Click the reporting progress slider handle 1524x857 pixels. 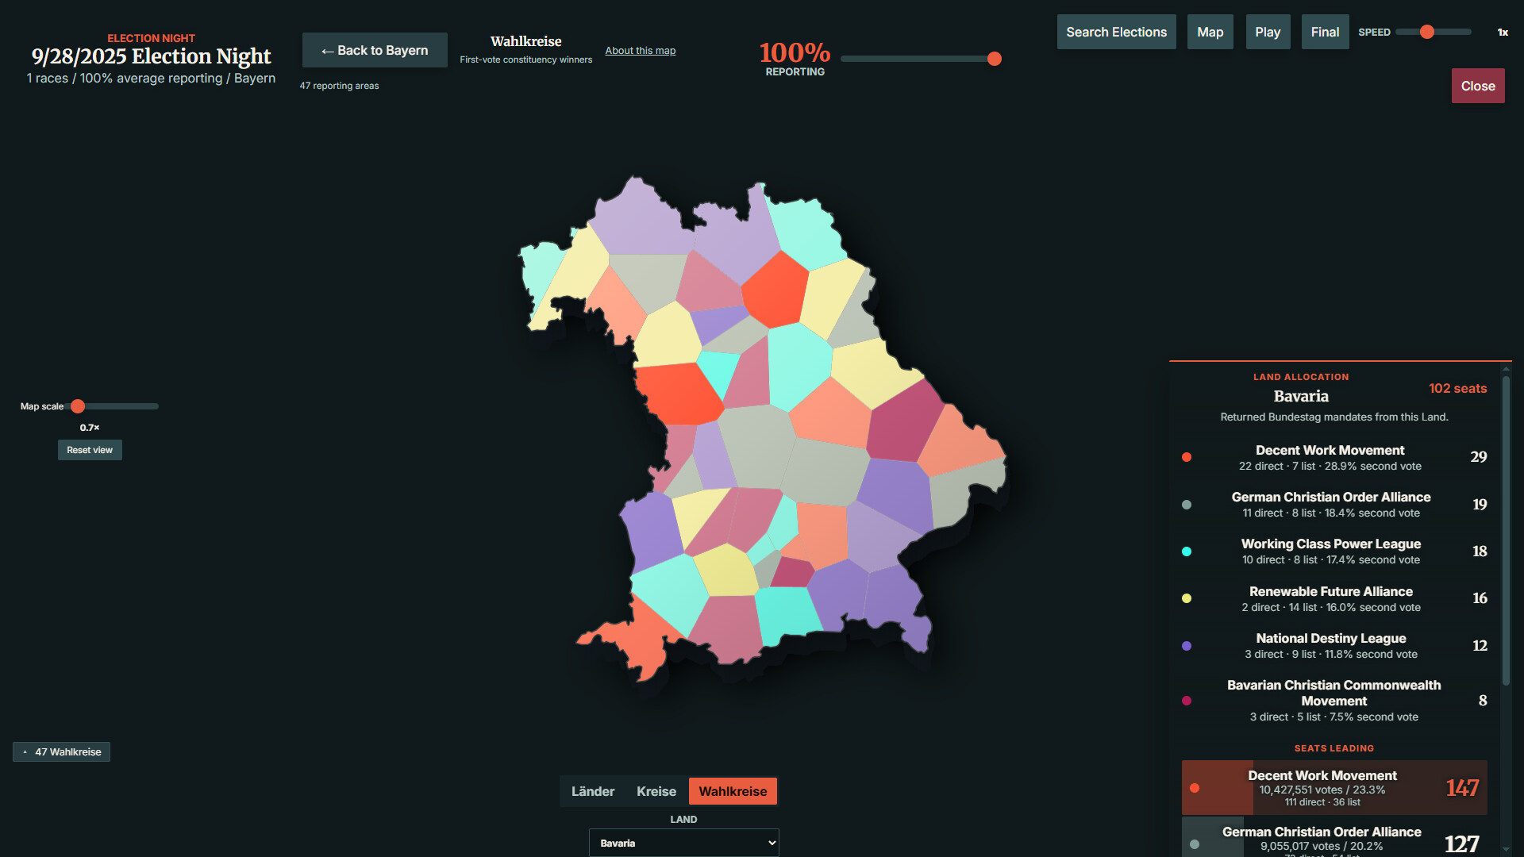pyautogui.click(x=994, y=59)
